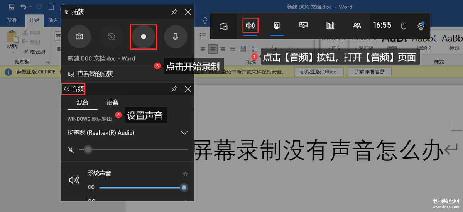Click the distributed alignment button
The image size is (463, 212).
[243, 49]
